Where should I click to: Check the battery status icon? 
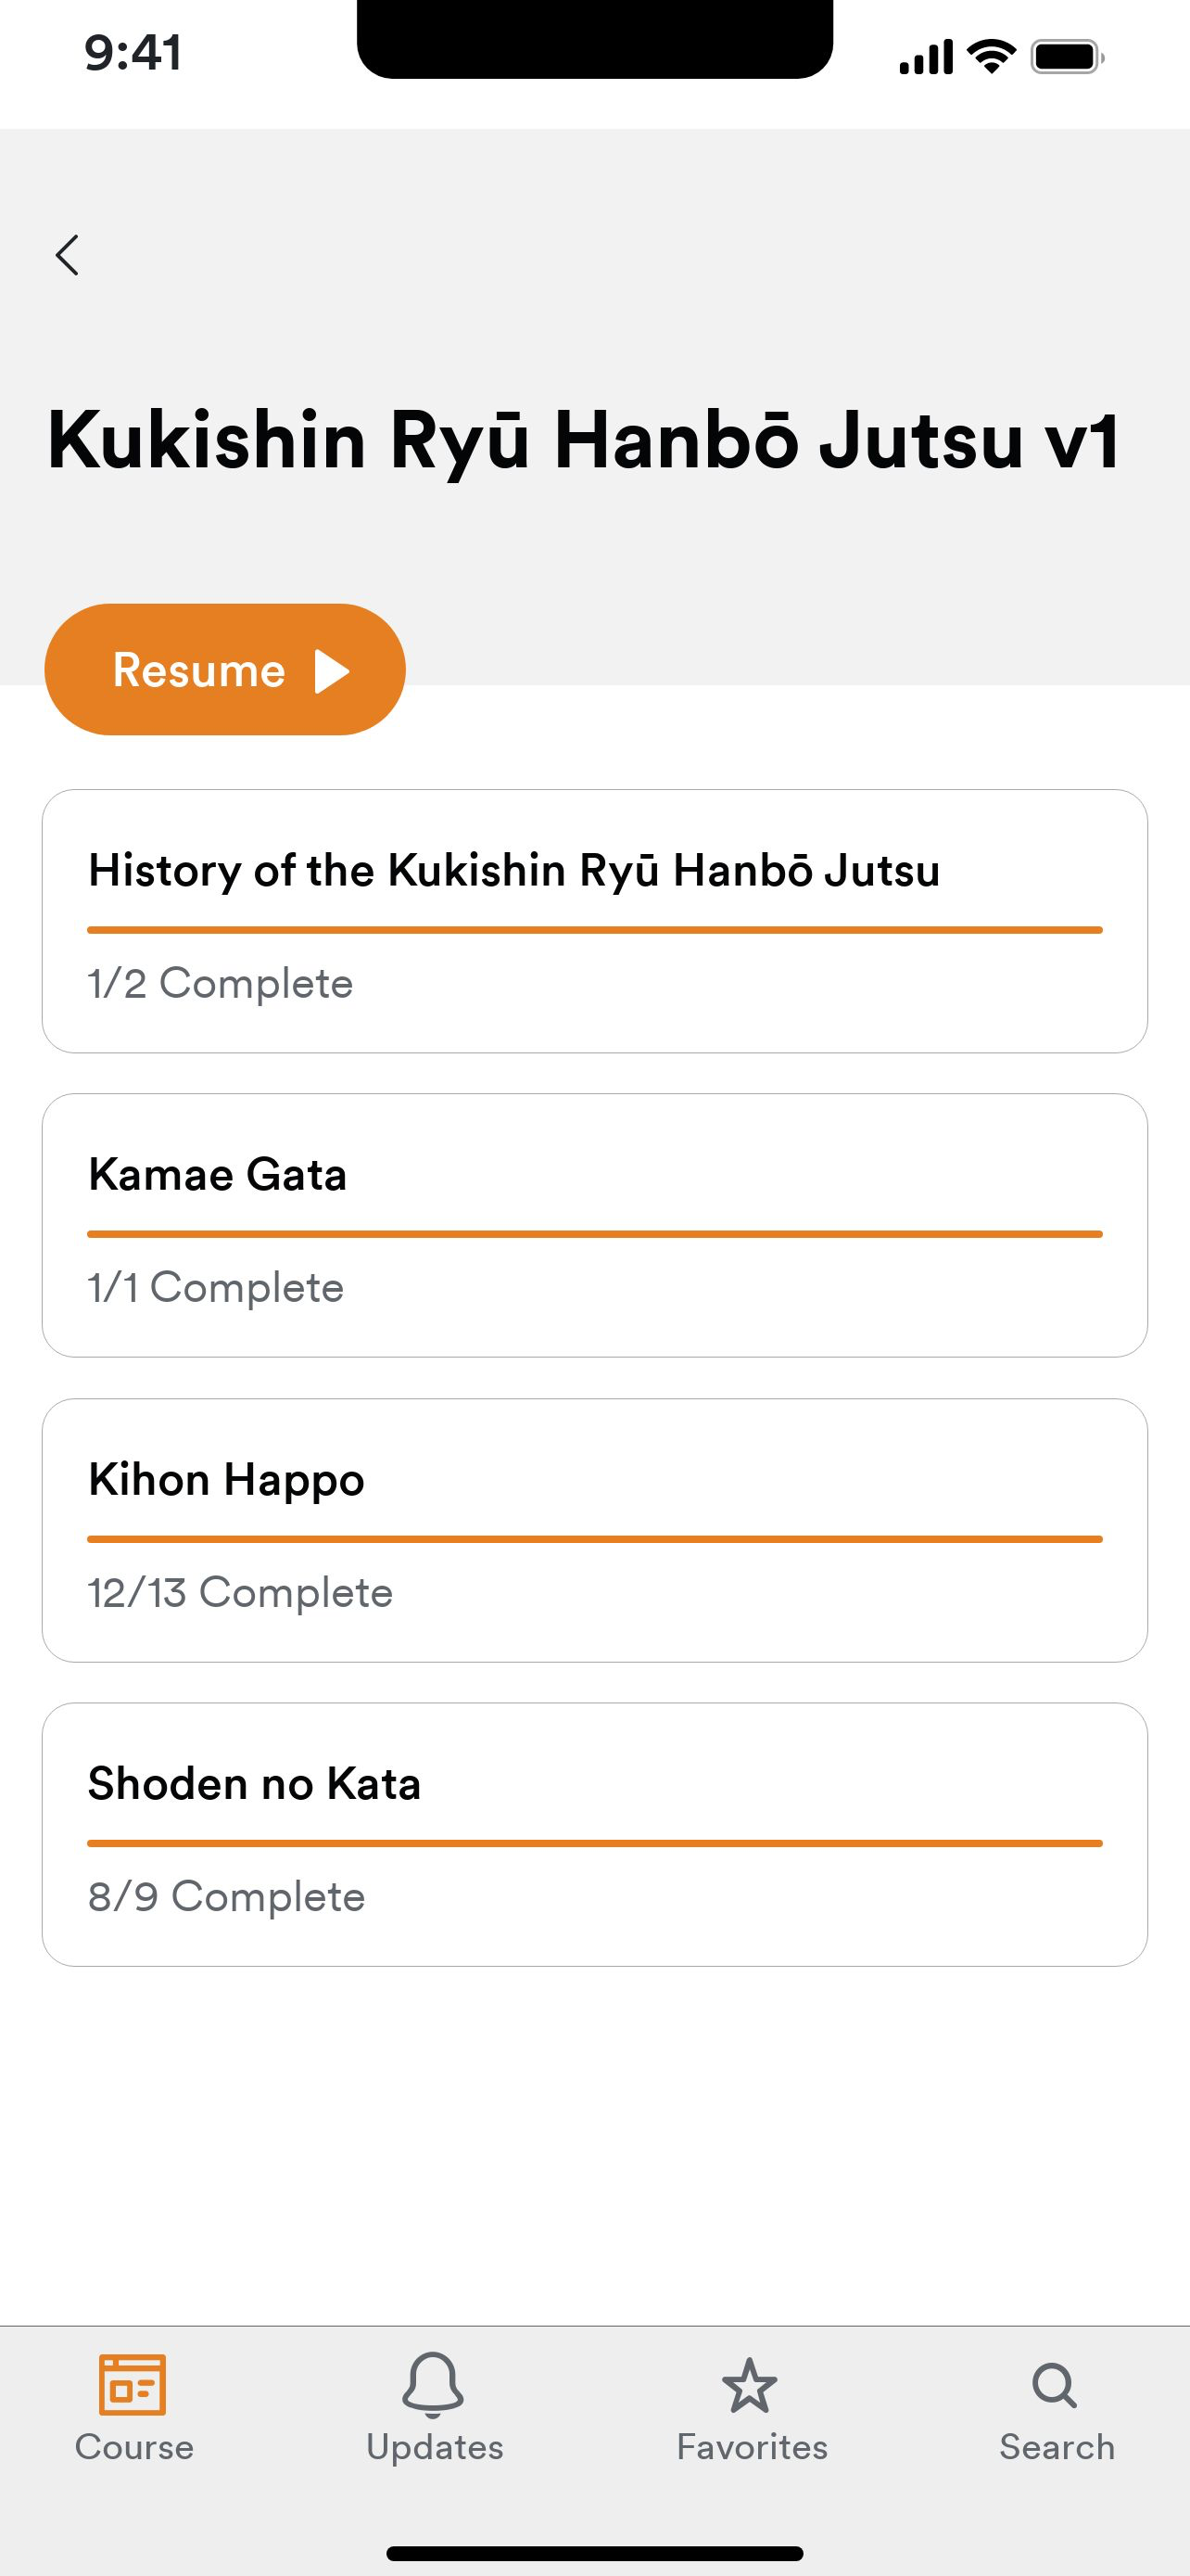(x=1067, y=57)
